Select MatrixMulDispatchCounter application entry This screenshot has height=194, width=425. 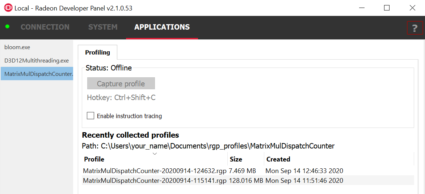38,74
